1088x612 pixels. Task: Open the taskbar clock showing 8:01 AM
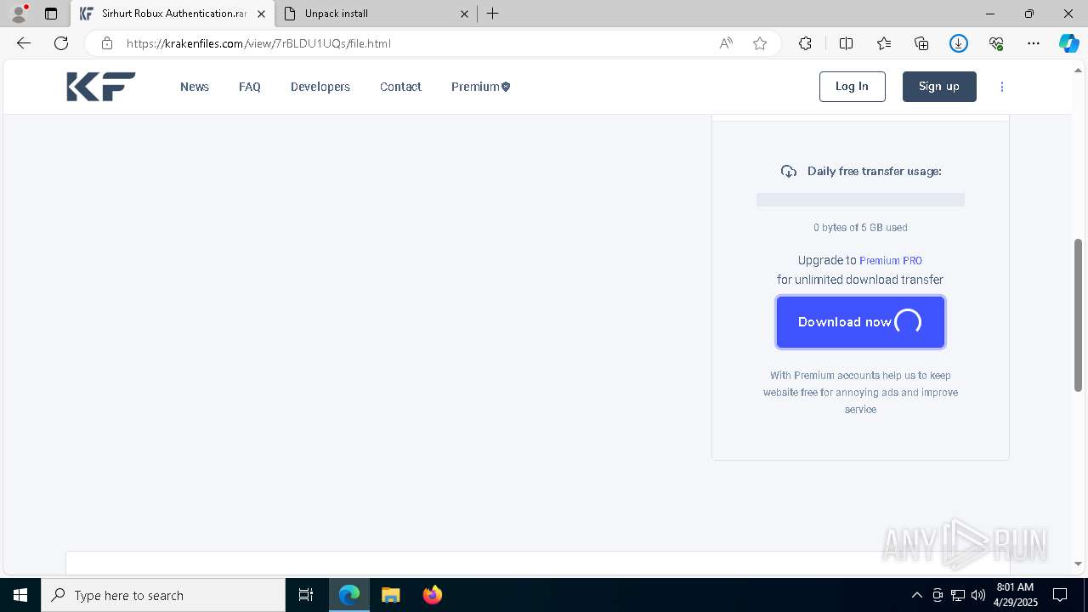1015,595
